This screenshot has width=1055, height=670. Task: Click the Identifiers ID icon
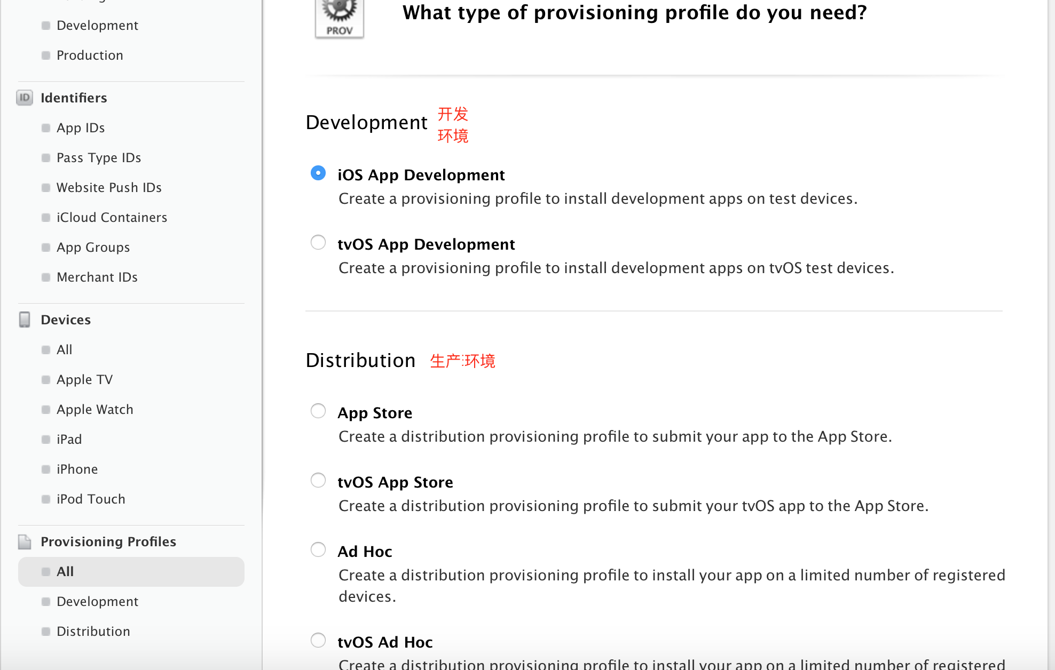point(25,98)
